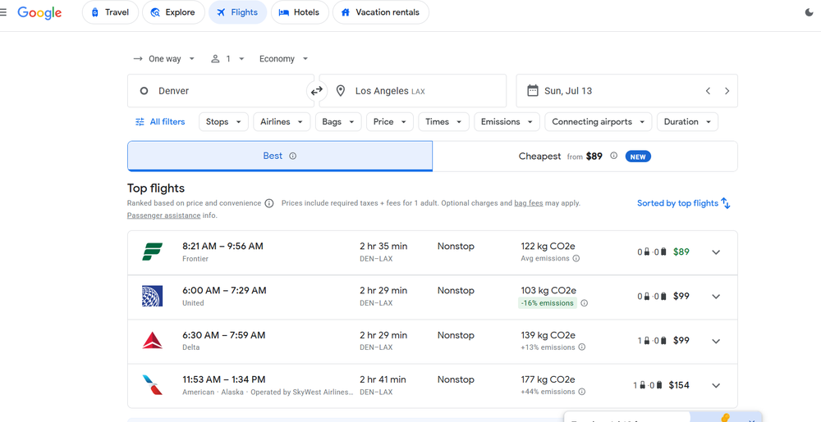Show info about Cheapest tab
This screenshot has width=821, height=422.
pyautogui.click(x=613, y=156)
